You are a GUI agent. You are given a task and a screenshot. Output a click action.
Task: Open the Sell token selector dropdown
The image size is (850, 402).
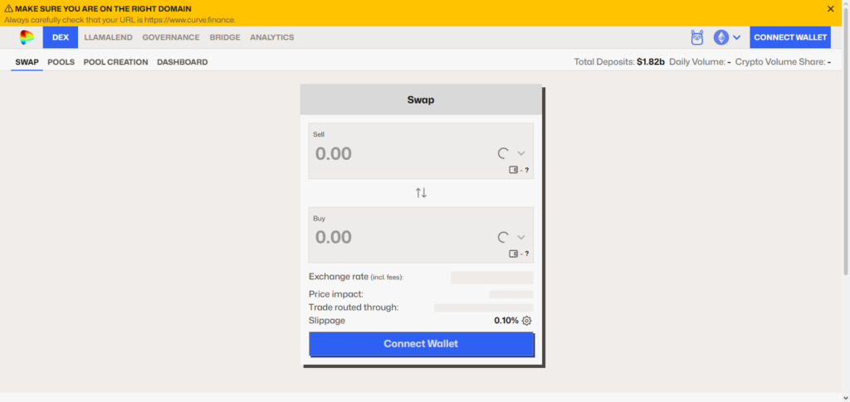512,153
